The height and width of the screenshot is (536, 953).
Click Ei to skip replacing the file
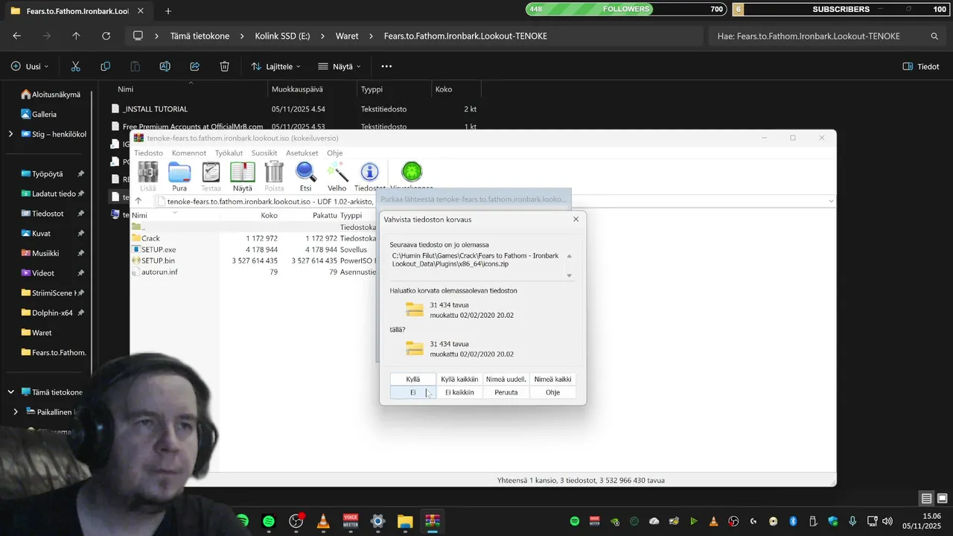pos(413,392)
